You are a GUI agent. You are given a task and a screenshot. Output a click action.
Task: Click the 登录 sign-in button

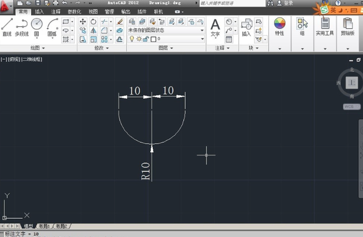point(285,3)
